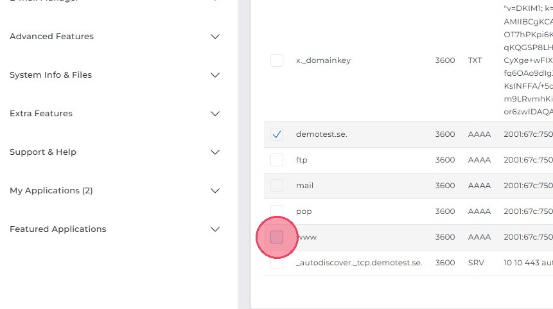553x309 pixels.
Task: Click the SRV type cell
Action: [x=475, y=263]
